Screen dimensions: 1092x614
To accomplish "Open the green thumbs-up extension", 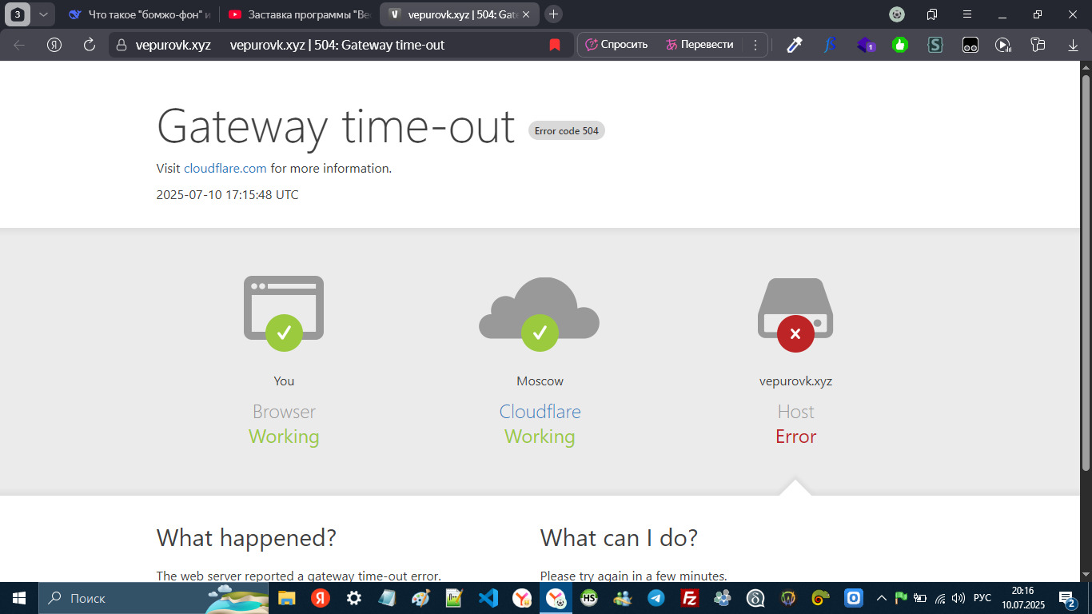I will 900,45.
